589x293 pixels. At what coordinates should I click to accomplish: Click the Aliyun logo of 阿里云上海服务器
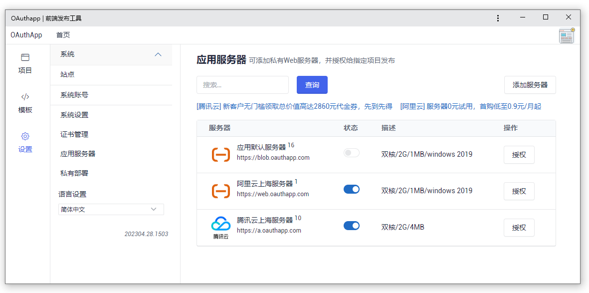221,191
